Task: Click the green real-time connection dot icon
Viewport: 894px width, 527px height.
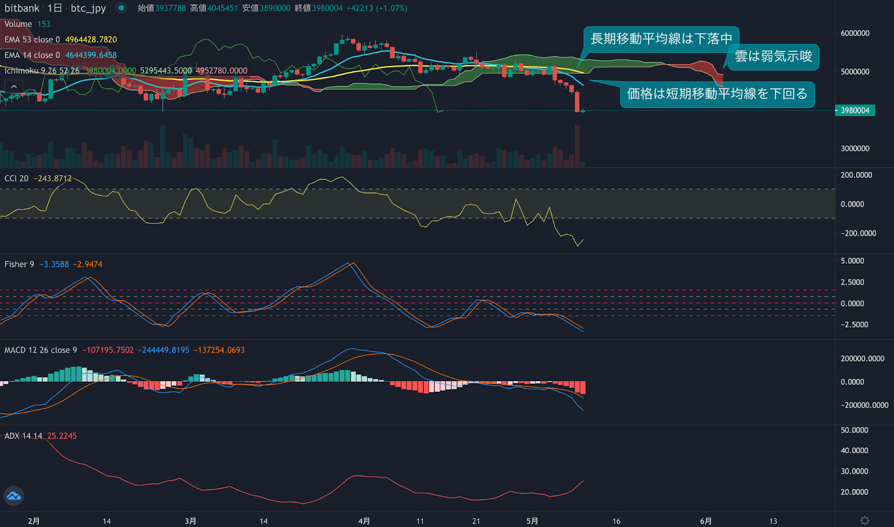Action: click(x=121, y=8)
